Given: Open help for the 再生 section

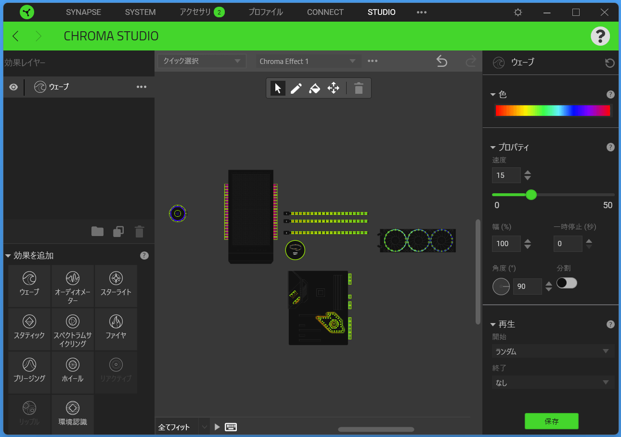Looking at the screenshot, I should (x=610, y=325).
